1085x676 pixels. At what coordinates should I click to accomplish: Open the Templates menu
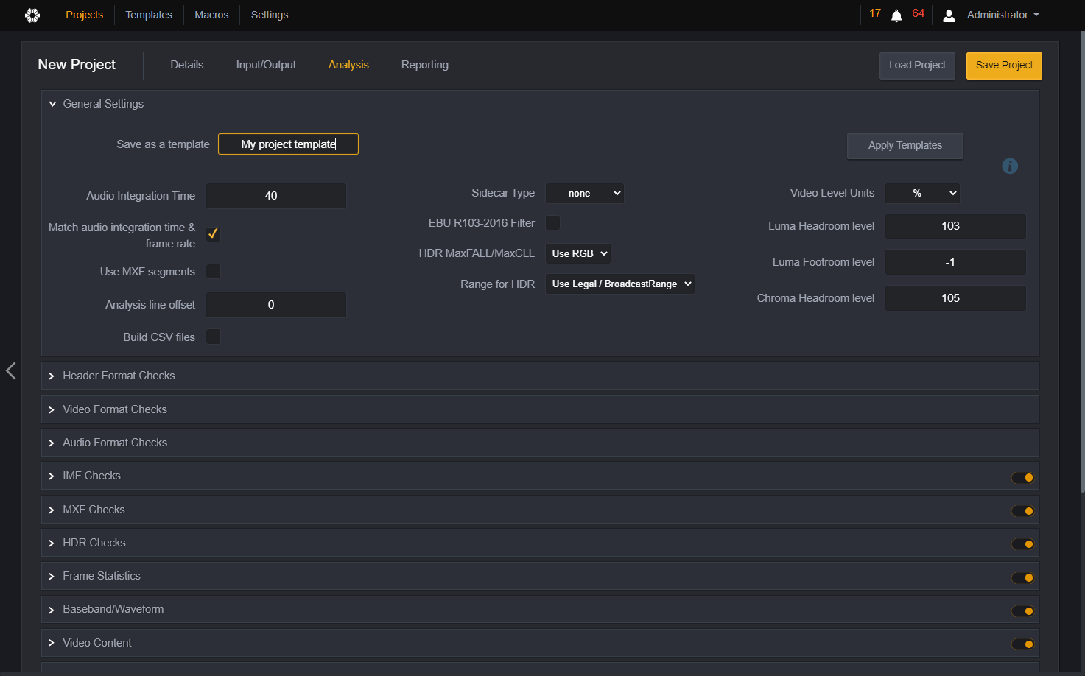click(149, 15)
